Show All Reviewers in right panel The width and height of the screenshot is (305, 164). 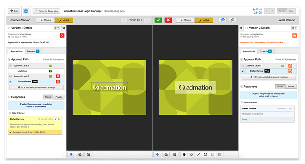286,60
